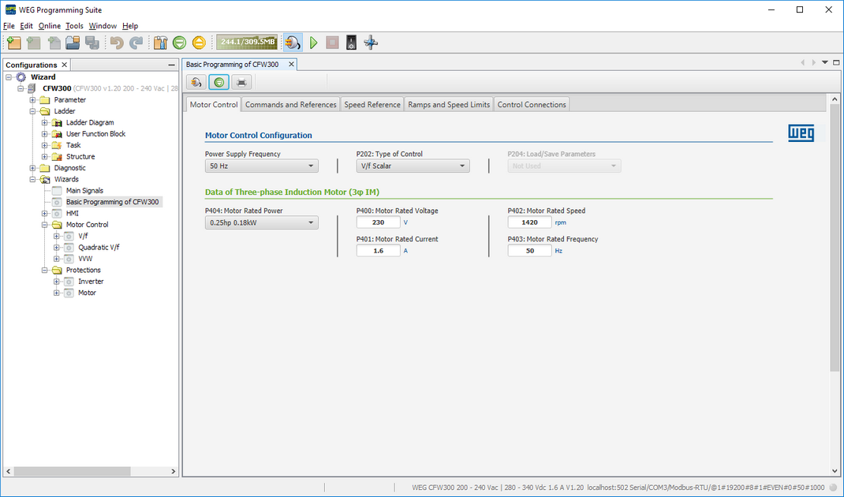Start monitoring with the green Play icon
The height and width of the screenshot is (497, 844).
[313, 42]
